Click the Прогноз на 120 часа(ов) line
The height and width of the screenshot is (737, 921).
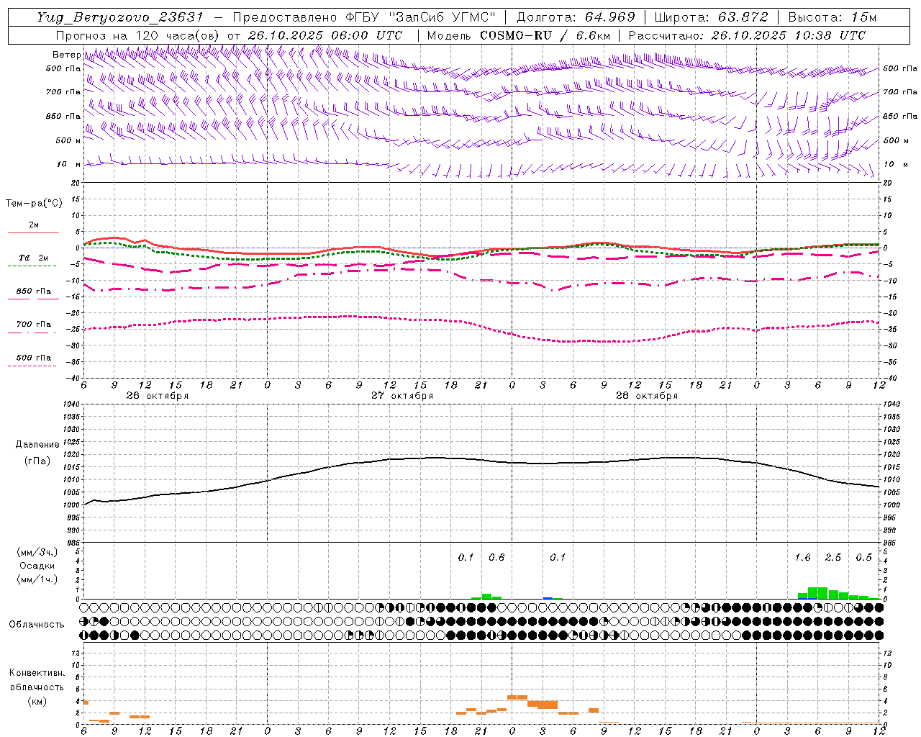230,35
